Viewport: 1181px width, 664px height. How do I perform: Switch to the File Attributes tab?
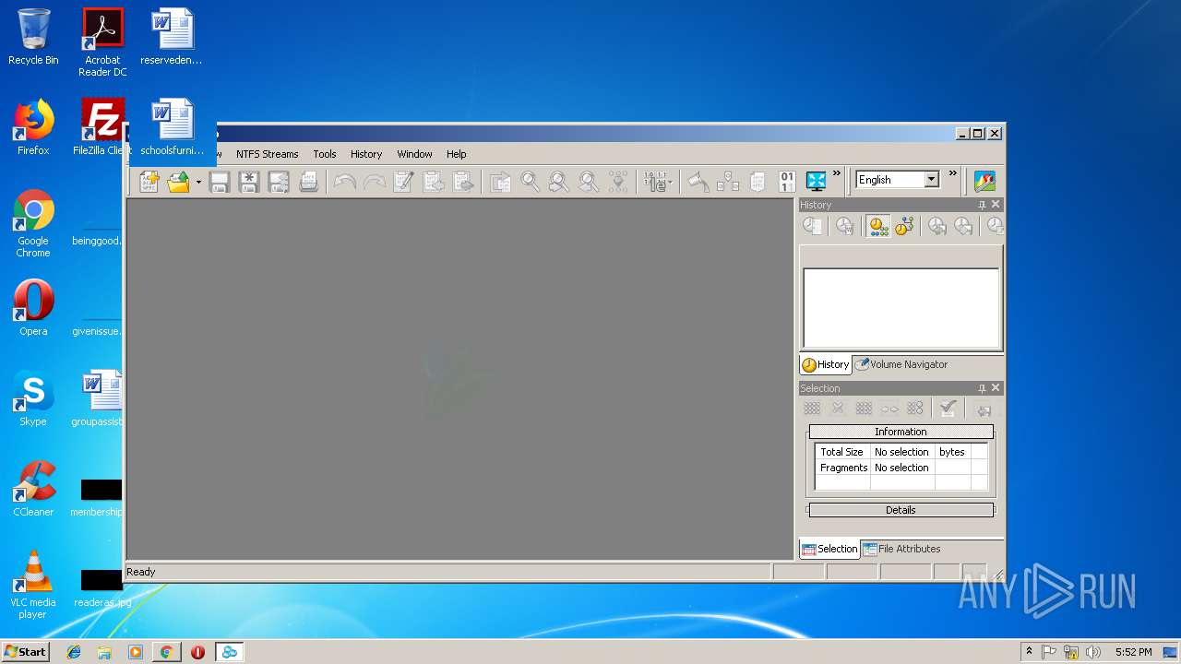(x=901, y=549)
